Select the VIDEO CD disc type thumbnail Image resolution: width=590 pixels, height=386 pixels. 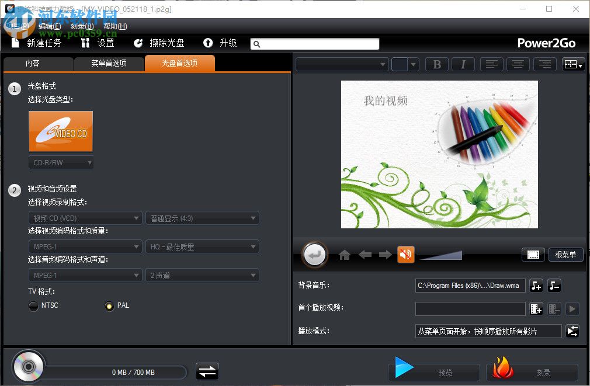61,131
